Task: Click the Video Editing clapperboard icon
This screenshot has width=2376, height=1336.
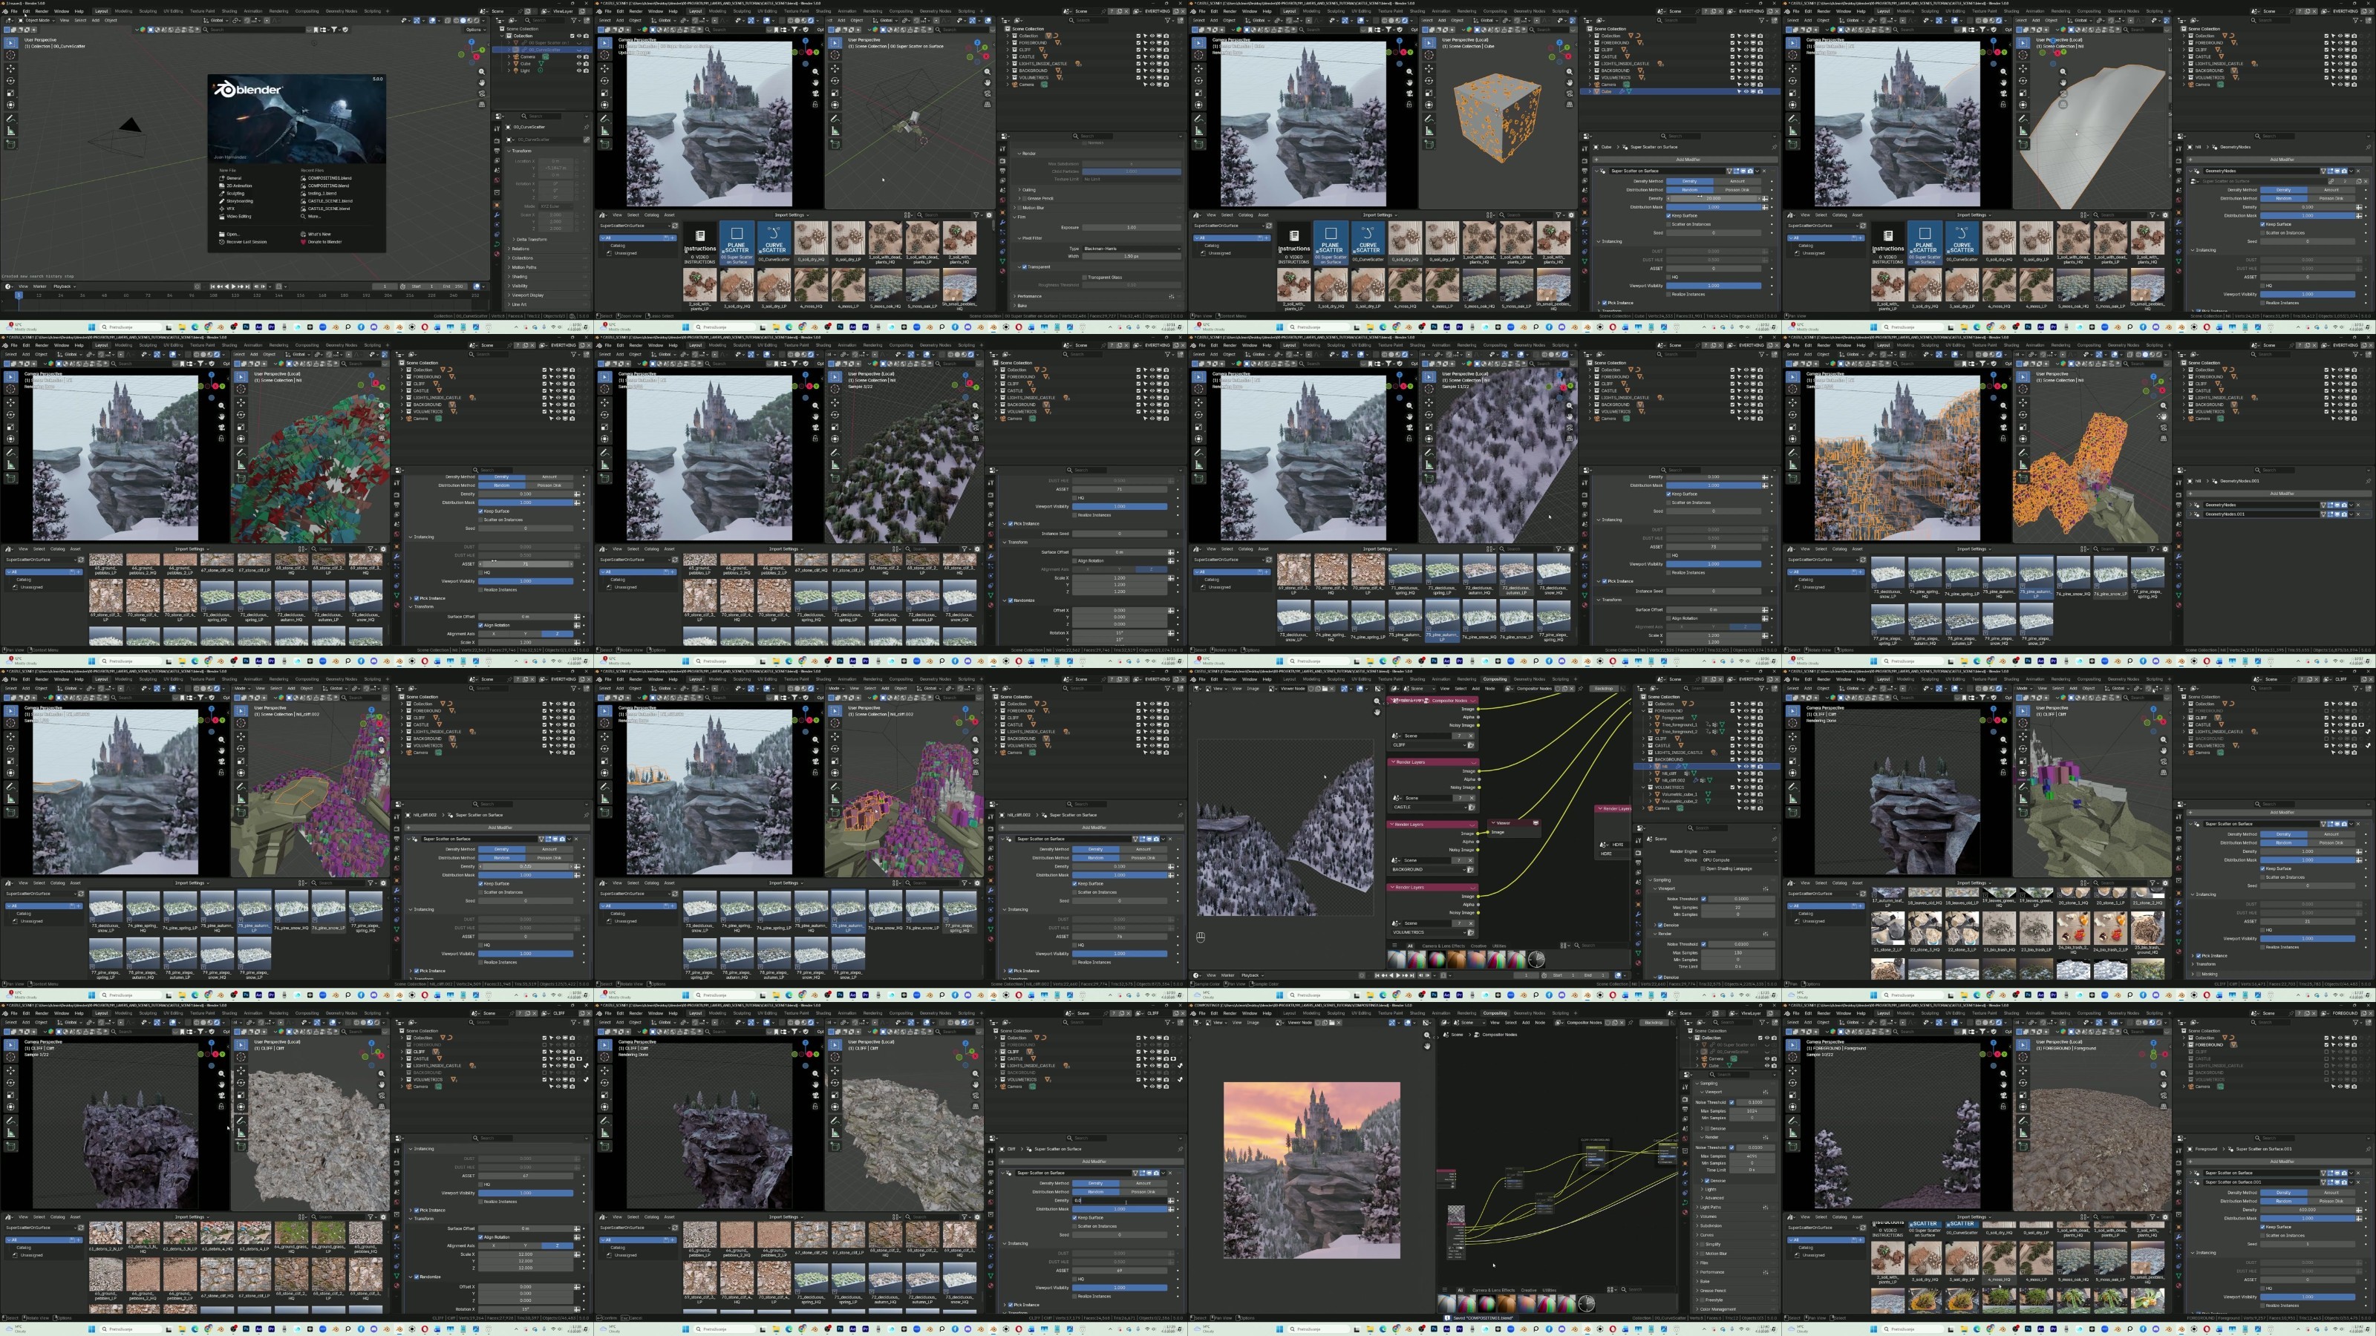Action: click(x=222, y=217)
